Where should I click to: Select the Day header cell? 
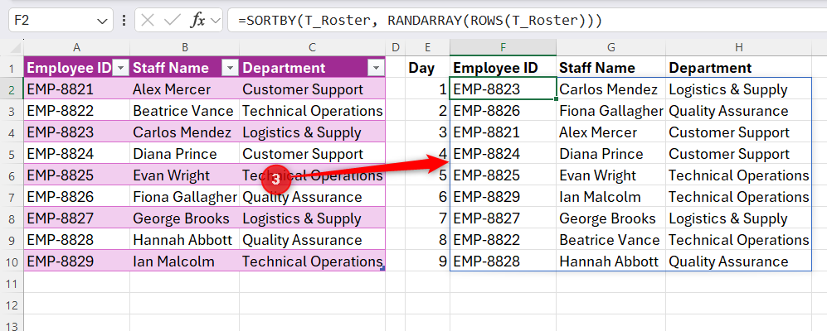tap(428, 68)
